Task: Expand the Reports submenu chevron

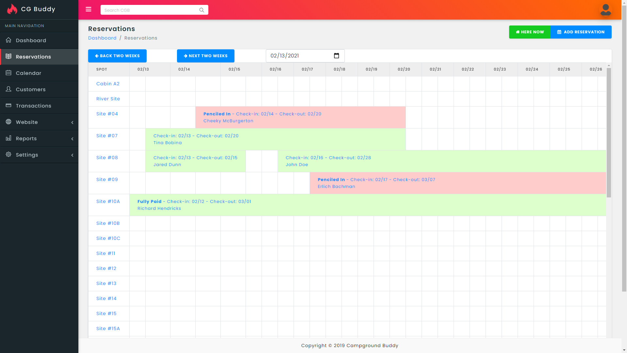Action: (x=72, y=139)
